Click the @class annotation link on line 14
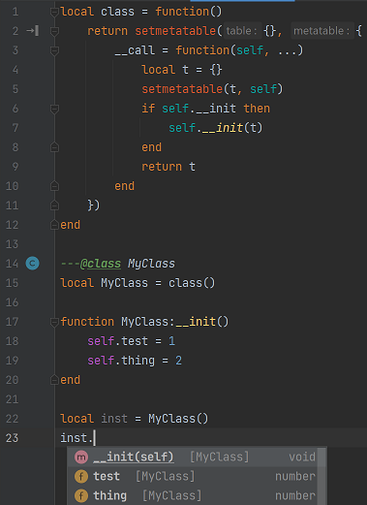This screenshot has height=505, width=367. 101,264
